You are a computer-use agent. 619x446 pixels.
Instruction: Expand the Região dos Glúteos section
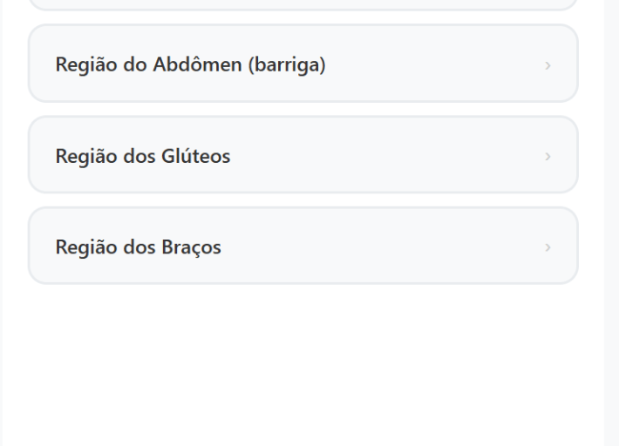tap(303, 155)
